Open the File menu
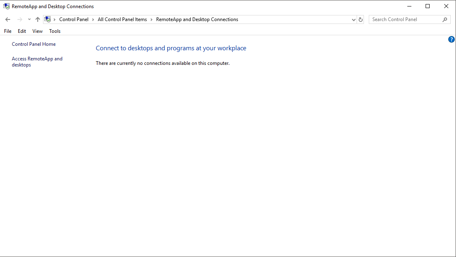 (x=8, y=31)
